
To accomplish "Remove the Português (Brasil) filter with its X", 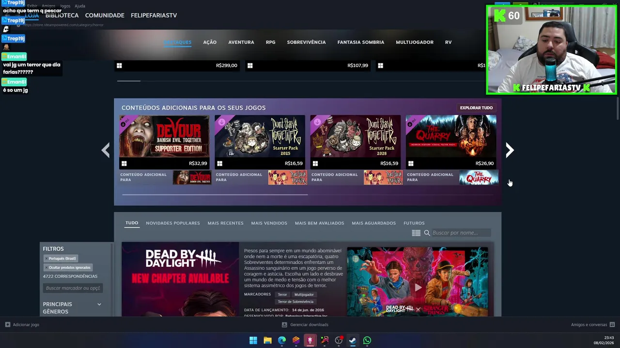I will (46, 259).
